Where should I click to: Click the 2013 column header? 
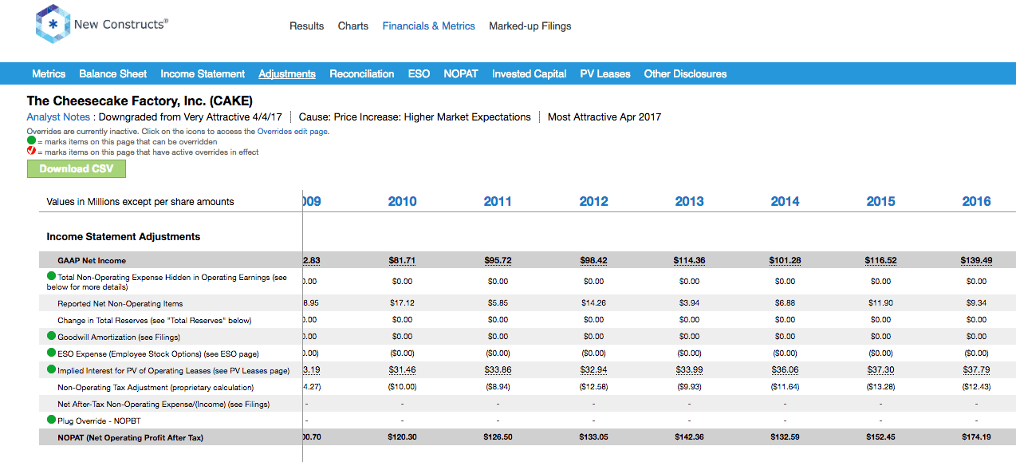point(690,202)
